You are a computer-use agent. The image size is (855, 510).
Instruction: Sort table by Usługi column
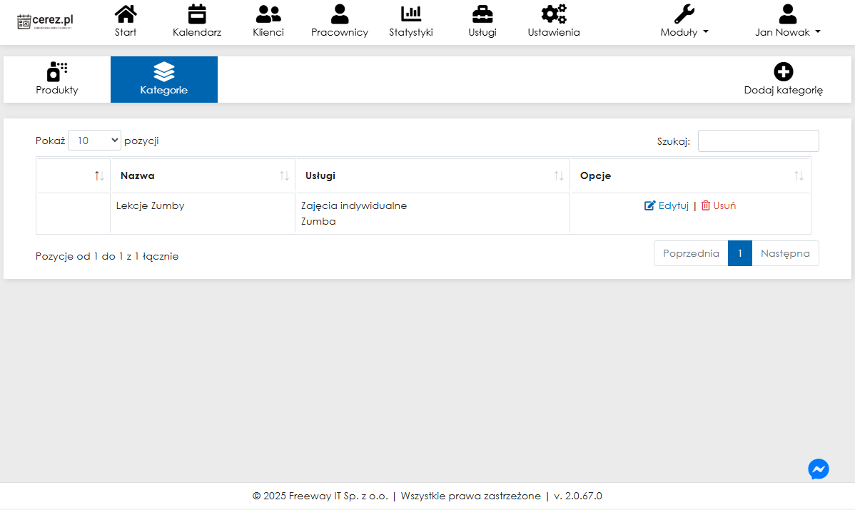(x=432, y=175)
